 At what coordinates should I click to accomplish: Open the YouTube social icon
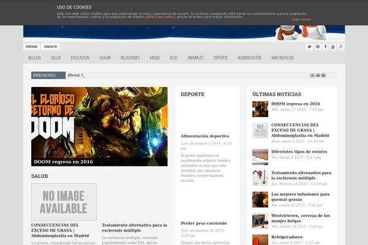coord(333,47)
